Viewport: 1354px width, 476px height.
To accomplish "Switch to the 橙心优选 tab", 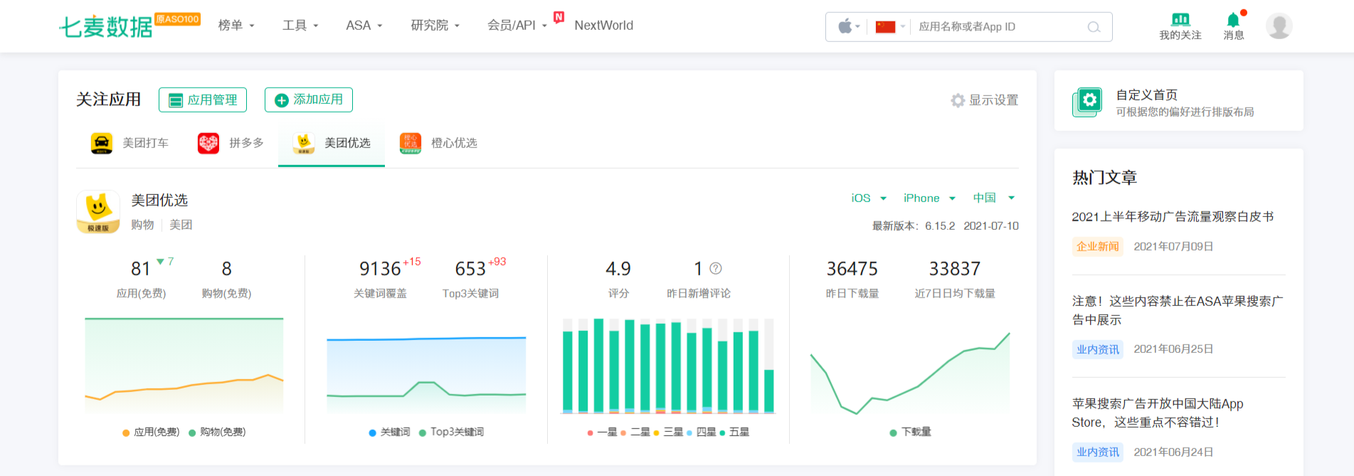I will pyautogui.click(x=438, y=143).
